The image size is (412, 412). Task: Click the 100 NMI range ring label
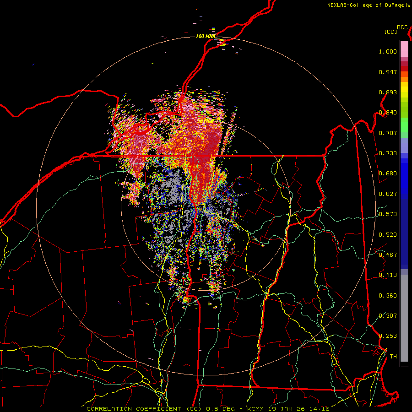[x=206, y=36]
